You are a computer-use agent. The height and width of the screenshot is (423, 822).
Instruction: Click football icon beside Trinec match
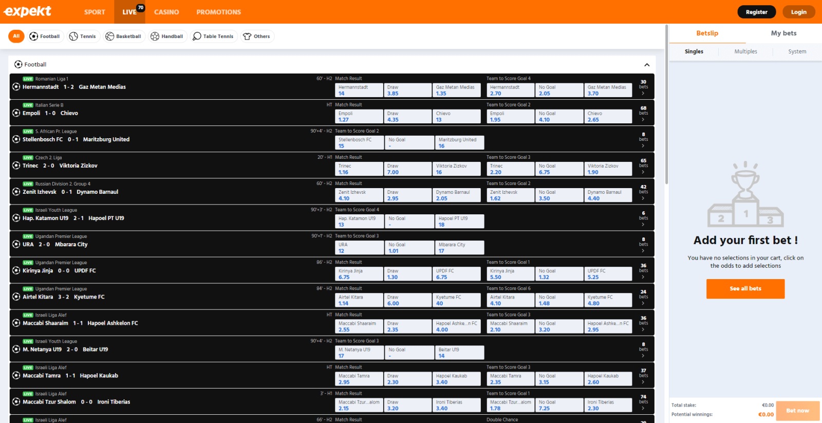click(16, 165)
